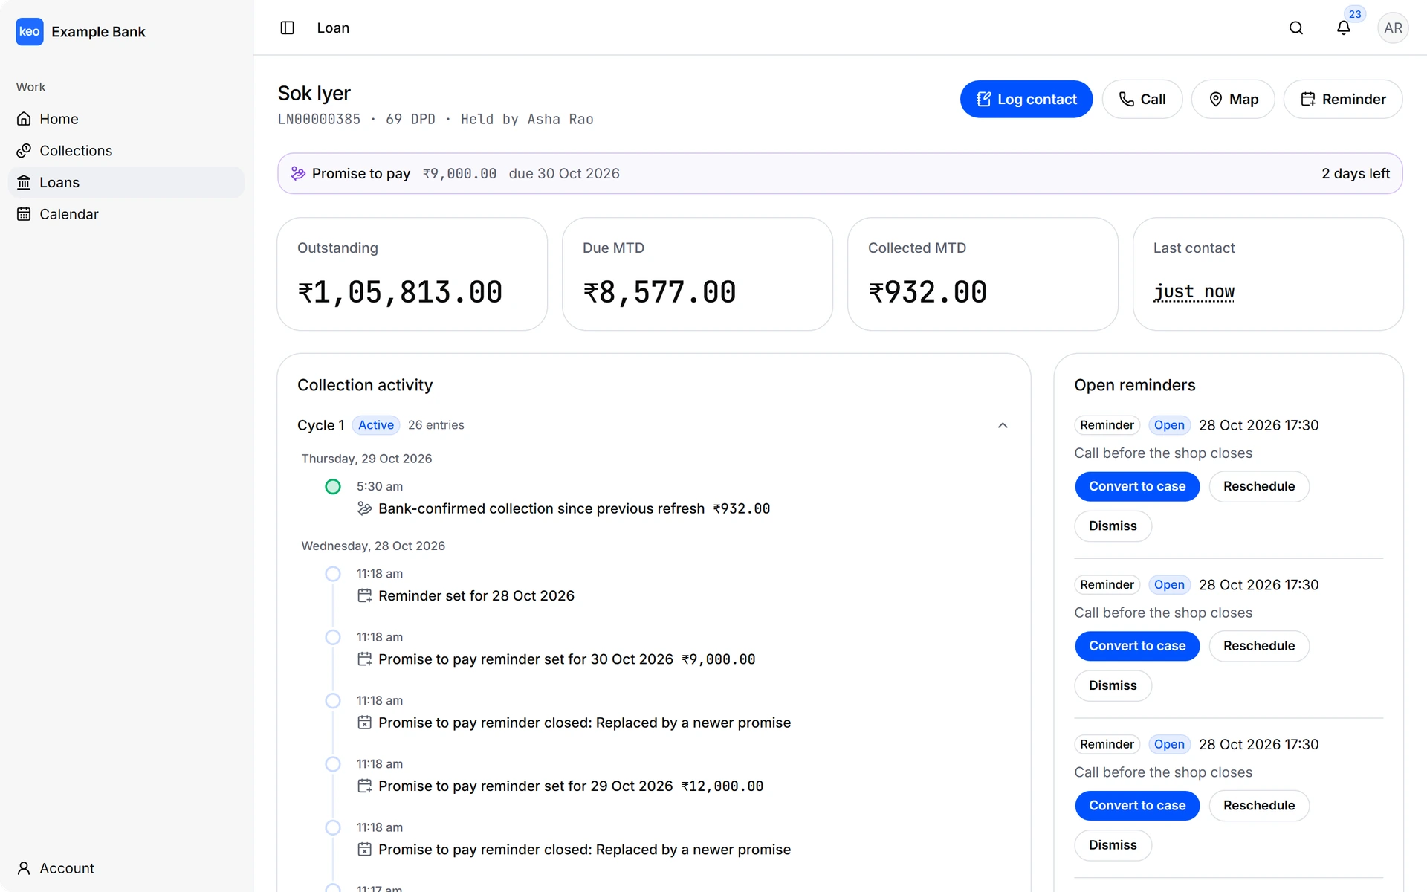This screenshot has width=1427, height=892.
Task: Click the ₹1,05,813.00 outstanding amount
Action: click(x=400, y=292)
